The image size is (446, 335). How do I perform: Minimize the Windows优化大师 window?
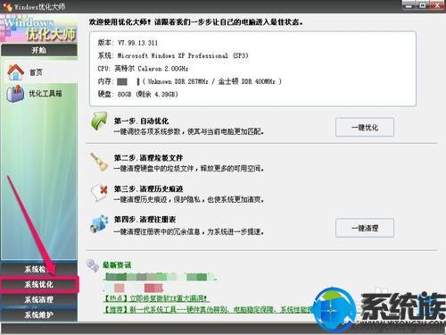(x=409, y=5)
